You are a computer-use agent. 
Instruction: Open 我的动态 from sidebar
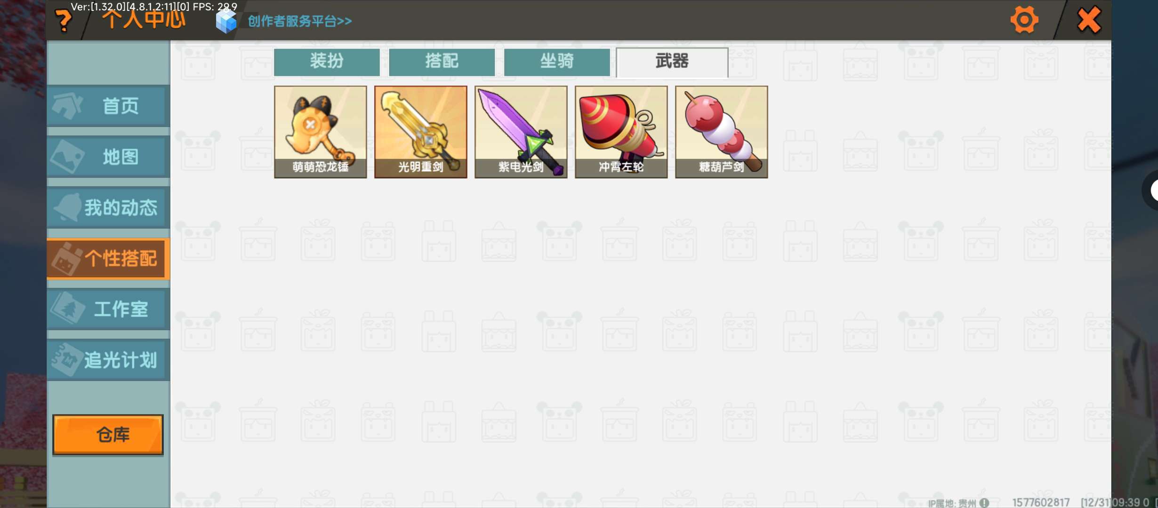pyautogui.click(x=108, y=207)
